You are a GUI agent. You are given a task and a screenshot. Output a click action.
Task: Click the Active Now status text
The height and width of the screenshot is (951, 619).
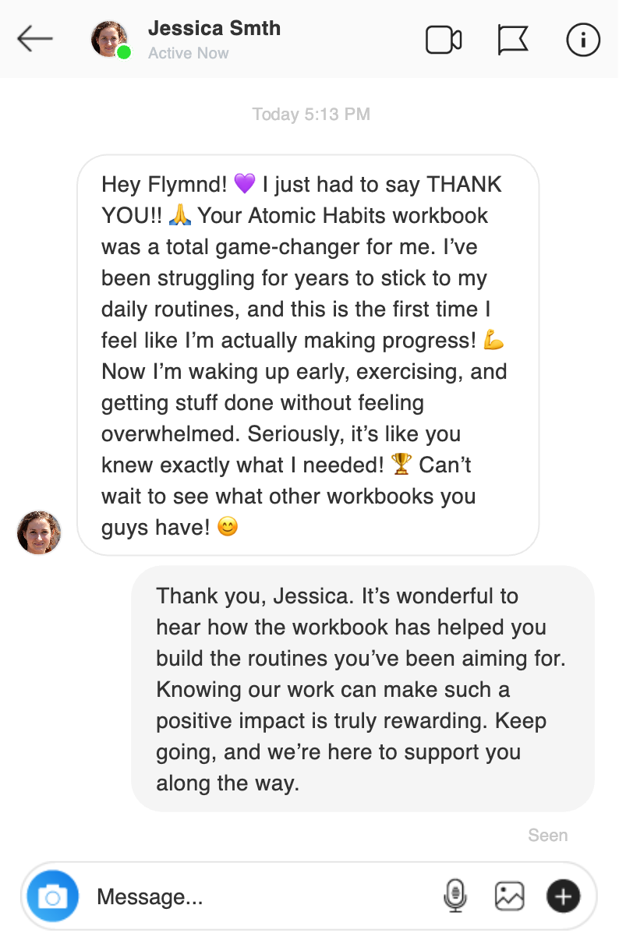[x=188, y=54]
